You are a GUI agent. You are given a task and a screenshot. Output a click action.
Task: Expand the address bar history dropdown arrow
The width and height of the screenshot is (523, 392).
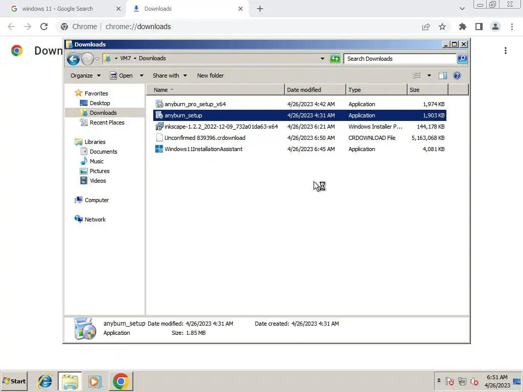tap(322, 59)
